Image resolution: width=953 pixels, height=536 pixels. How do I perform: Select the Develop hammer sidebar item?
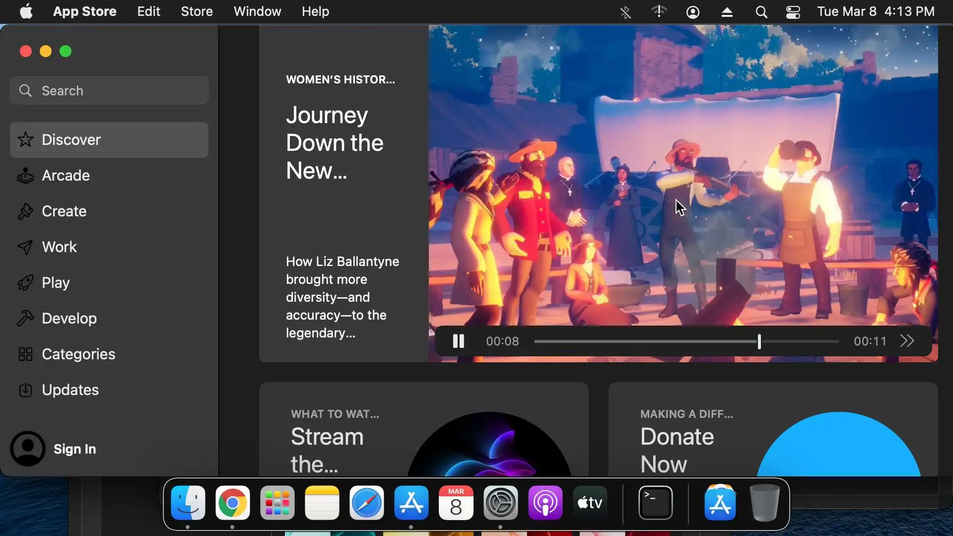[x=69, y=318]
